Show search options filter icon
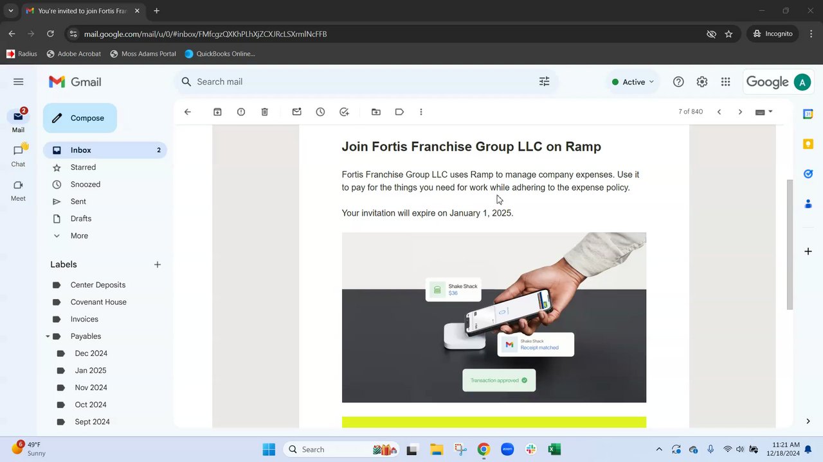This screenshot has width=823, height=462. pyautogui.click(x=544, y=81)
